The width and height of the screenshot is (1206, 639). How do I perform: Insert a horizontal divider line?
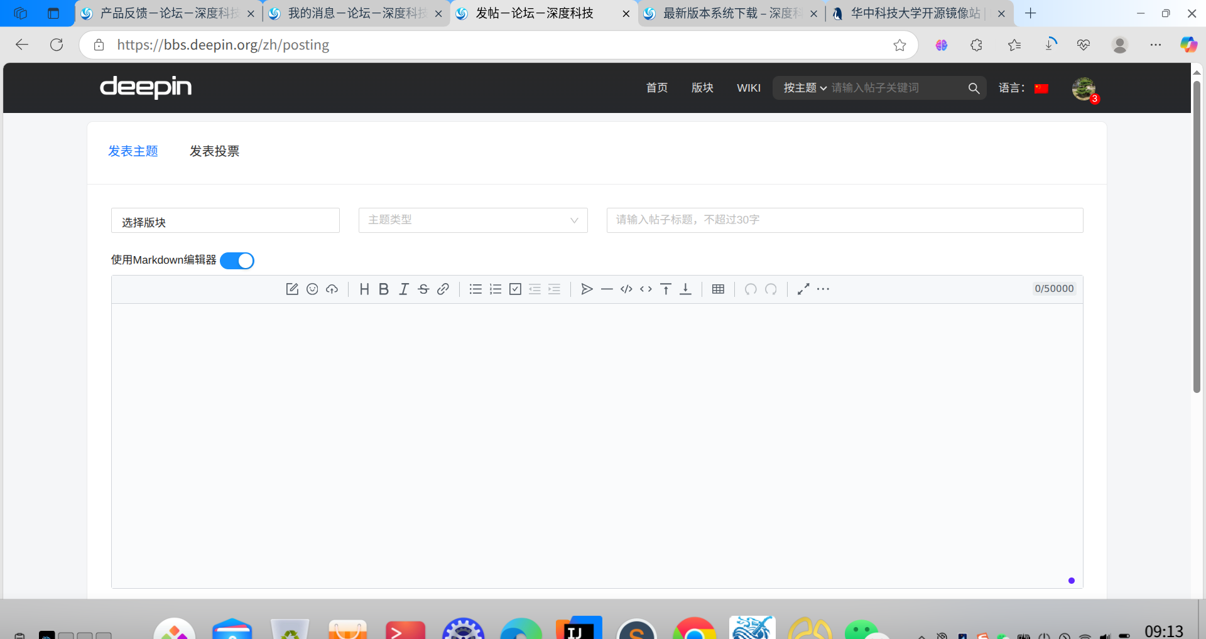point(607,289)
